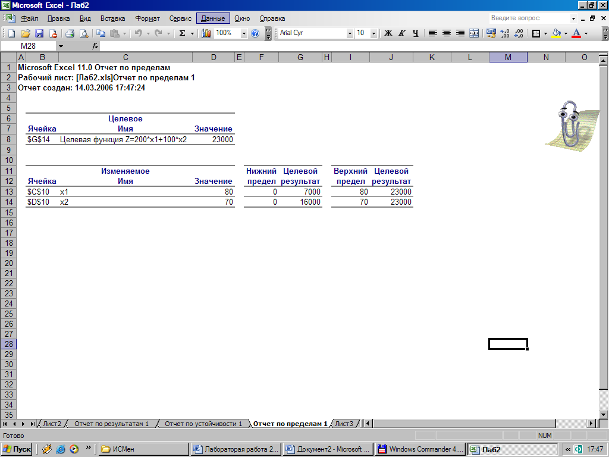Open ИСМен folder taskbar button
Image resolution: width=609 pixels, height=457 pixels.
[144, 449]
